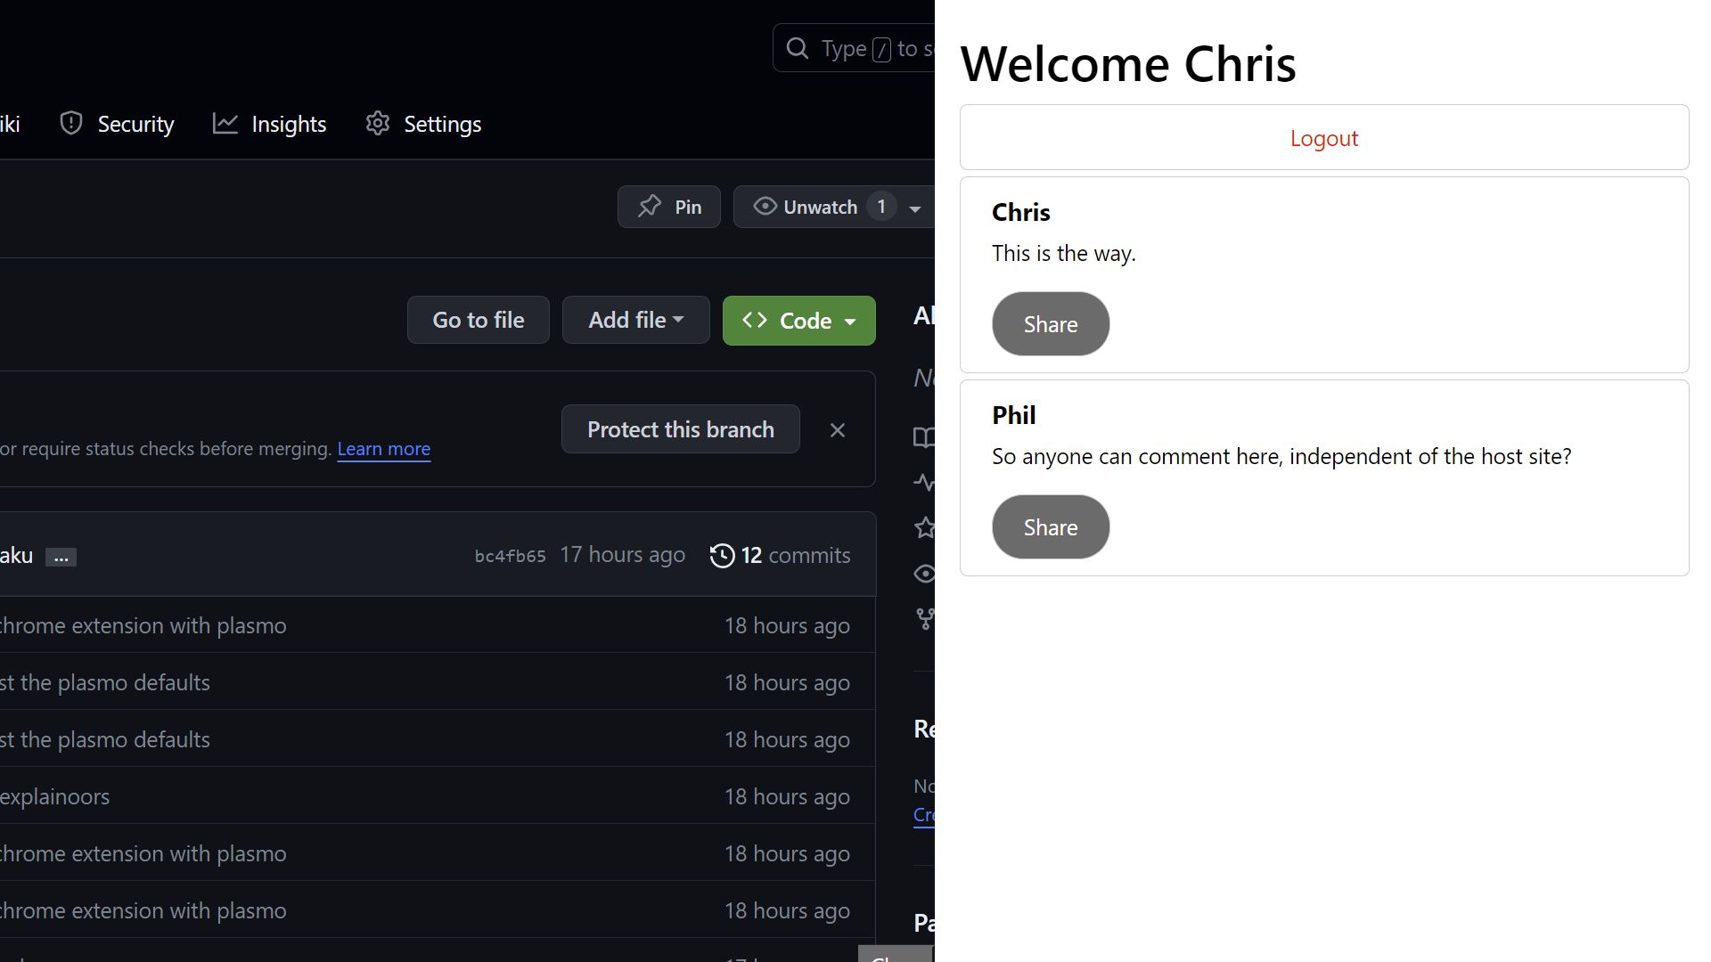Click the Settings gear icon
Screen dimensions: 1711x962
pos(377,123)
